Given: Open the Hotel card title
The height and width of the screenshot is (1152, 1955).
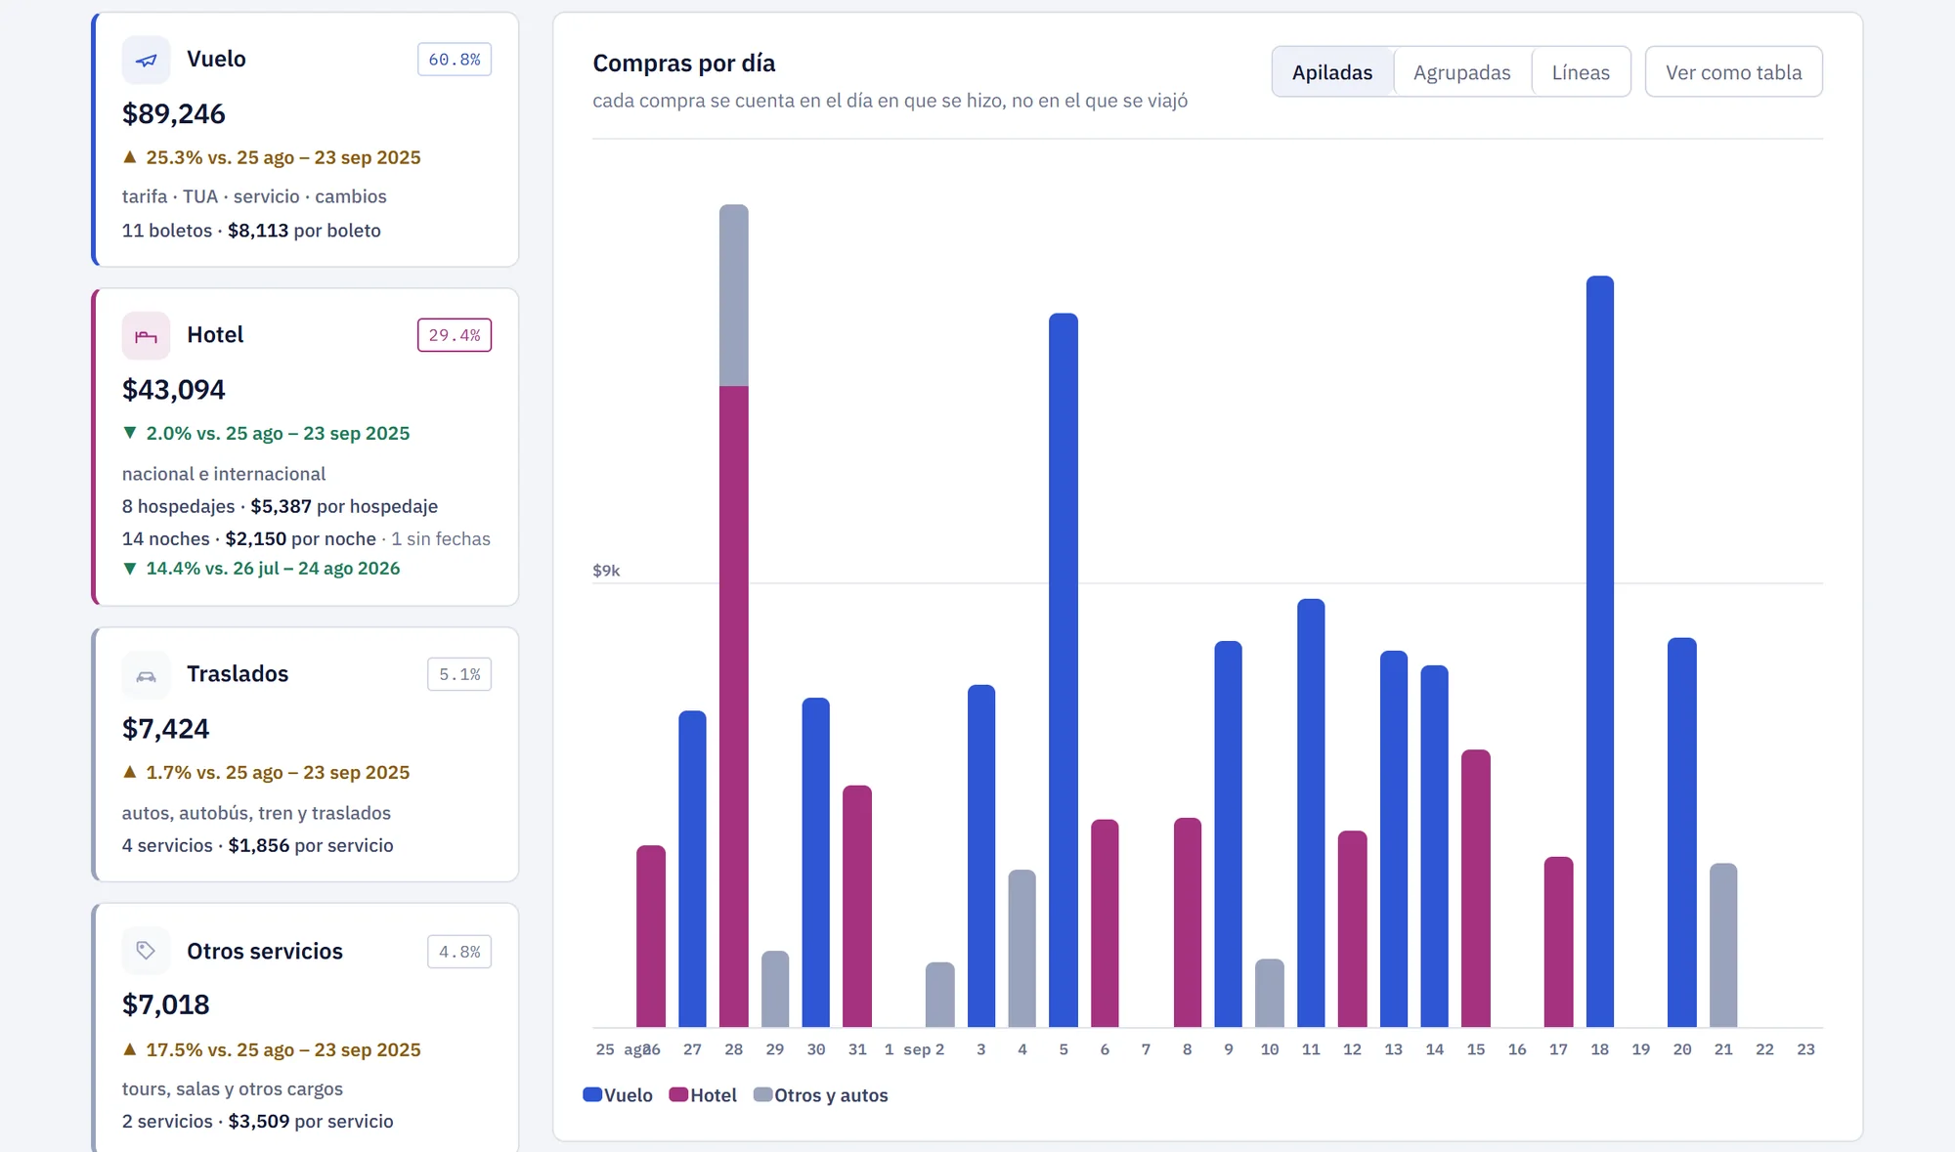Looking at the screenshot, I should (215, 335).
